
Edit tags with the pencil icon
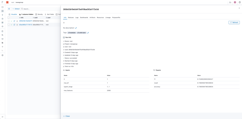(88, 33)
